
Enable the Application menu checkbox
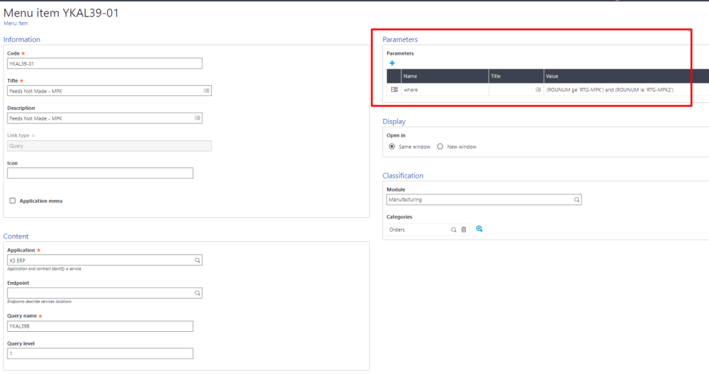tap(12, 201)
